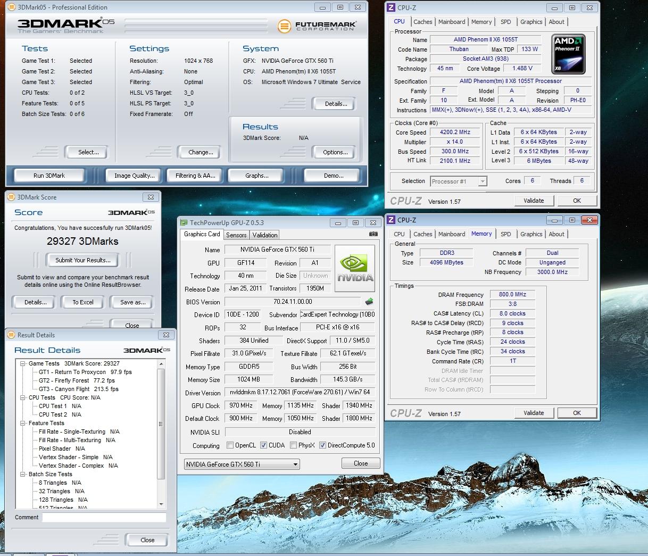Collapse the Feature Tests tree node
Screen dimensions: 648x556
point(23,423)
